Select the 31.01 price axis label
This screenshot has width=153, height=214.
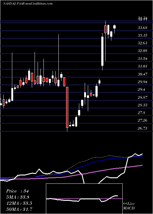click(142, 66)
